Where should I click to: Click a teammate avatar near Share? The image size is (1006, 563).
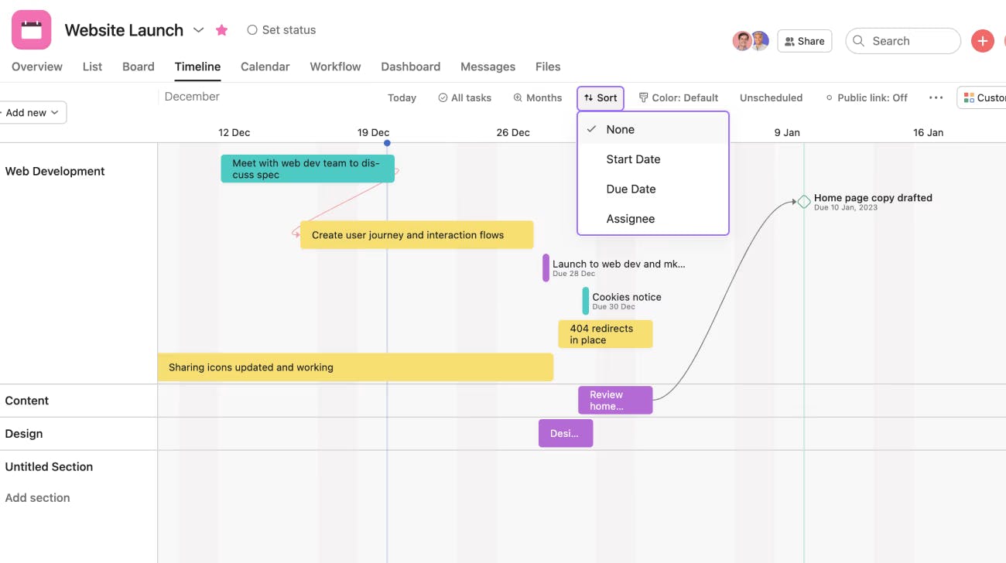coord(742,40)
